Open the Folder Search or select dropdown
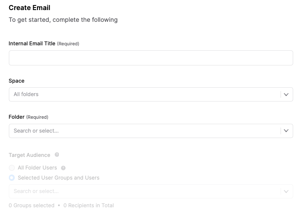 pyautogui.click(x=151, y=131)
